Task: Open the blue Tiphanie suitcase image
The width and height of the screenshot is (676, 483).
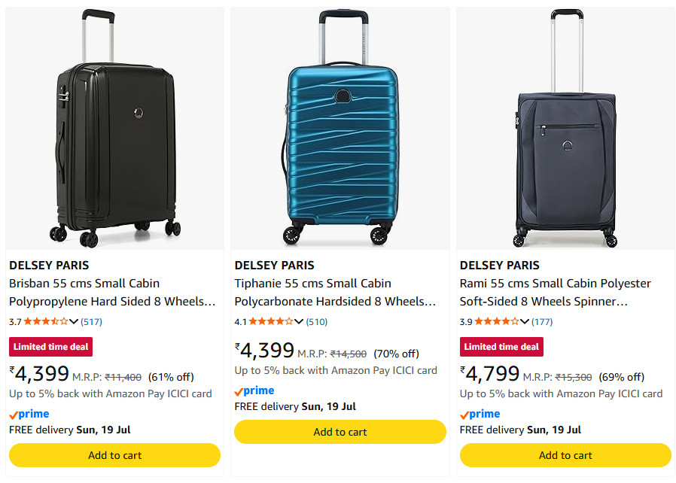Action: click(340, 128)
